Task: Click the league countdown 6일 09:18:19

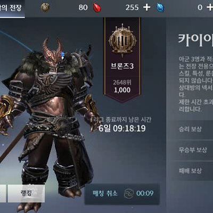Action: (x=122, y=128)
